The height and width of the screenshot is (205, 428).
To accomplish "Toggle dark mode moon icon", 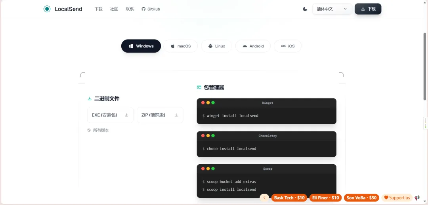I will [x=305, y=9].
